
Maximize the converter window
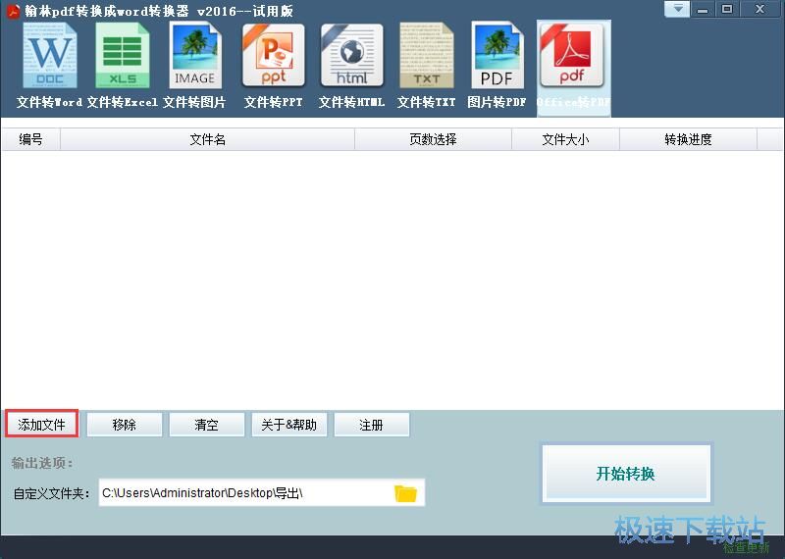tap(727, 10)
